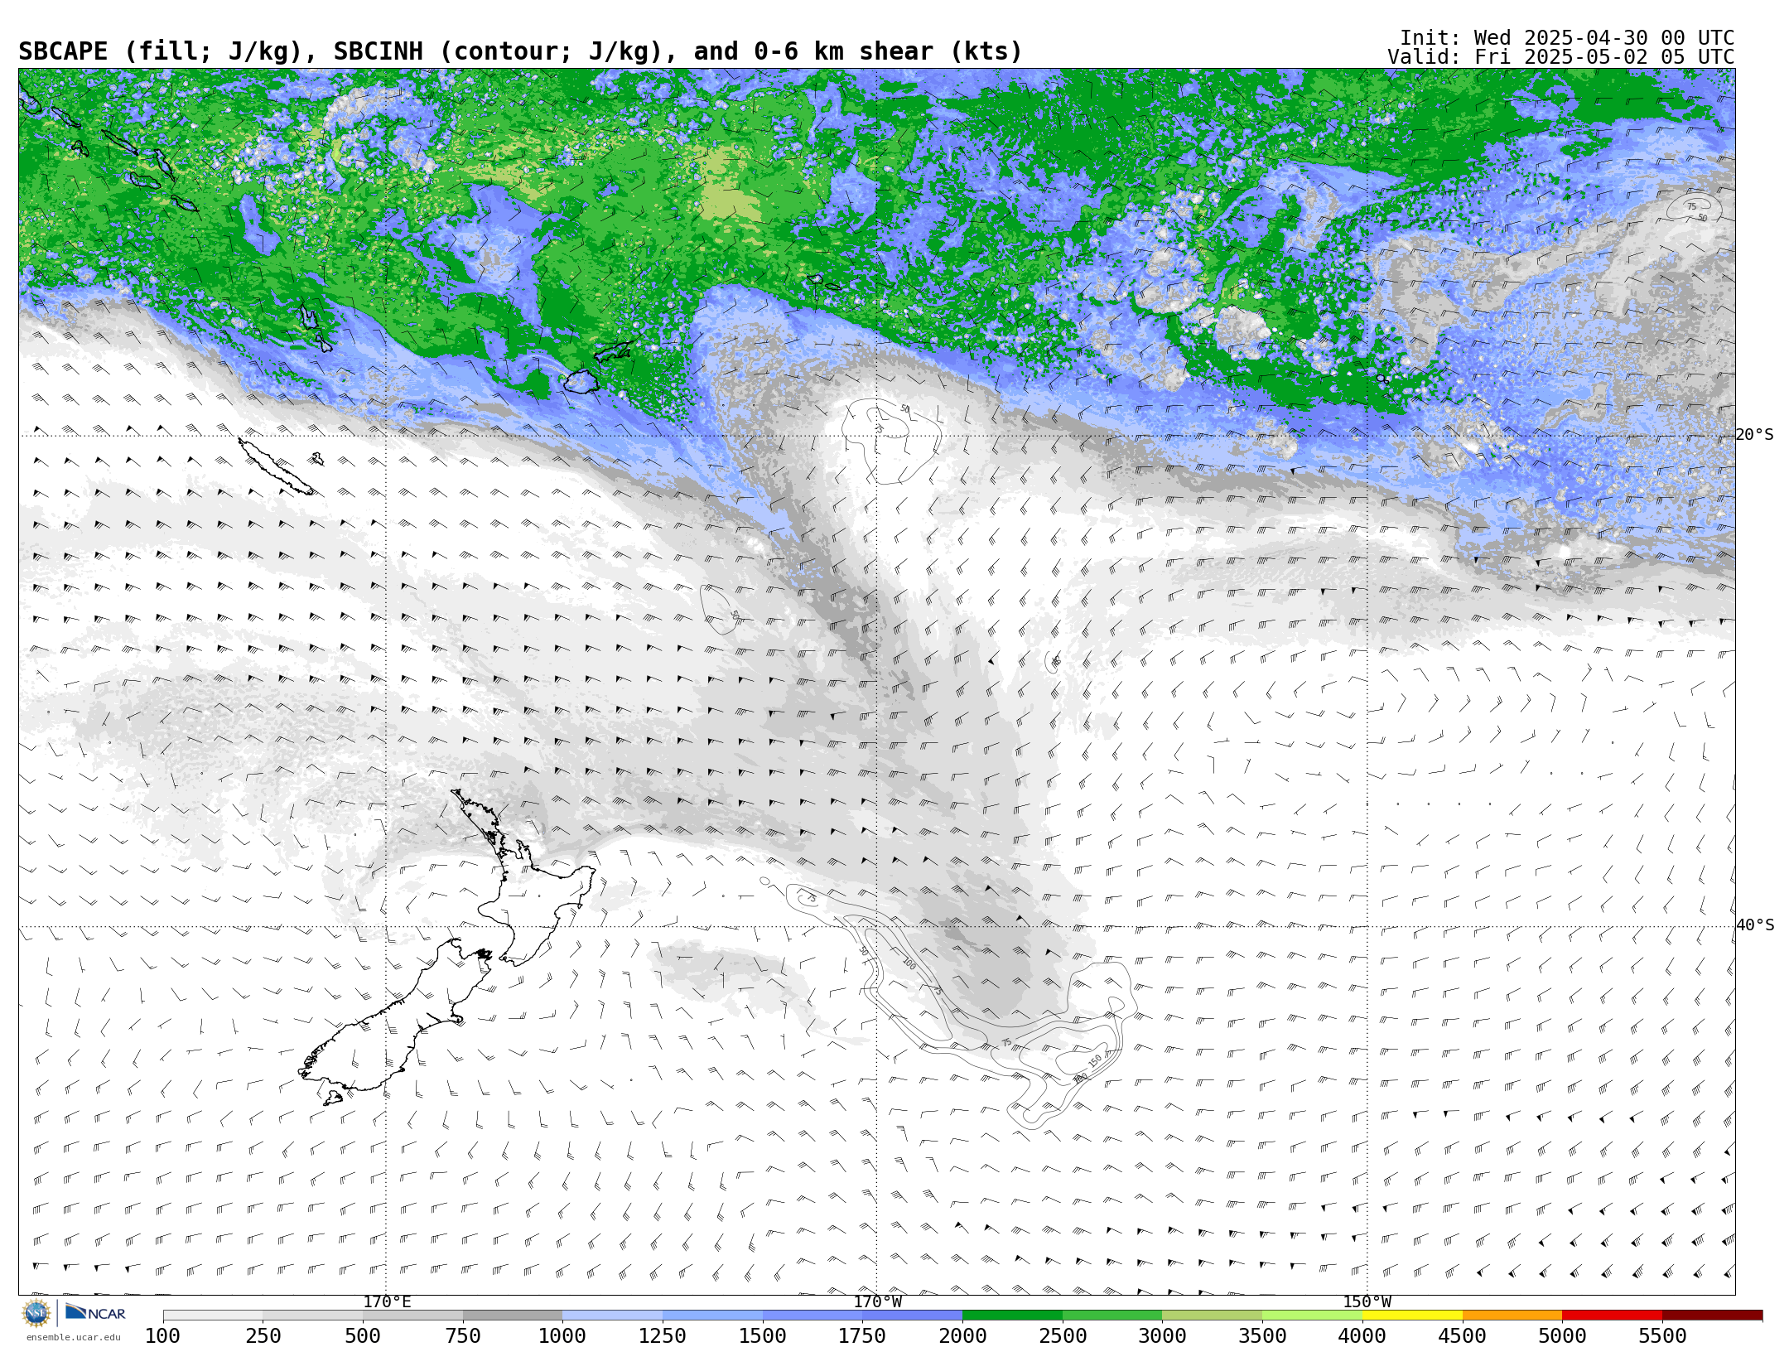Viewport: 1789px width, 1347px height.
Task: Select the 4500–5000 orange colorbar swatch
Action: (x=1512, y=1316)
